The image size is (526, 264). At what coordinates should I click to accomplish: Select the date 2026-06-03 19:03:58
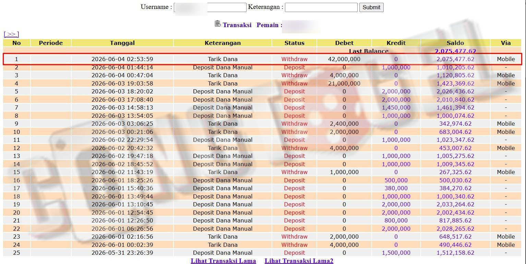[122, 83]
